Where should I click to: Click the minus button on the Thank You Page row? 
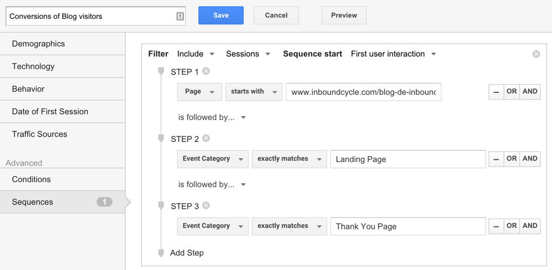pos(496,226)
